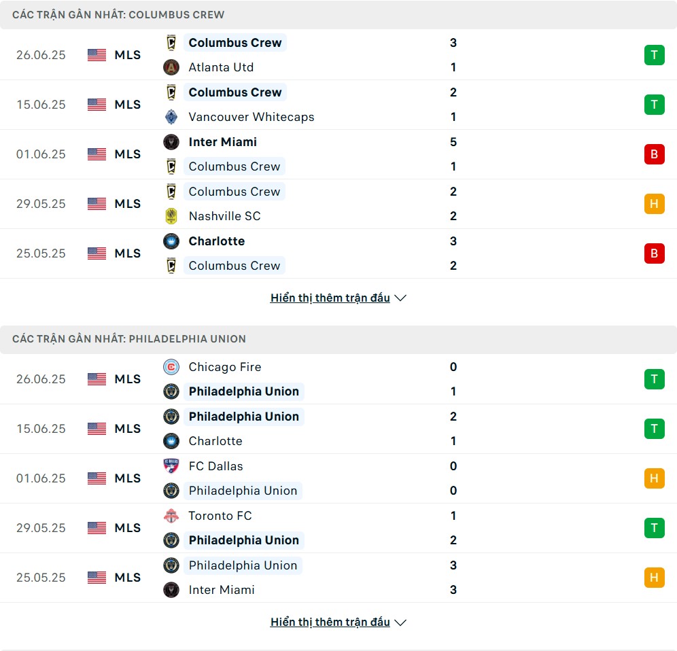Click red B badge for Inter Miami 5-1 result
This screenshot has width=677, height=651.
[x=654, y=154]
